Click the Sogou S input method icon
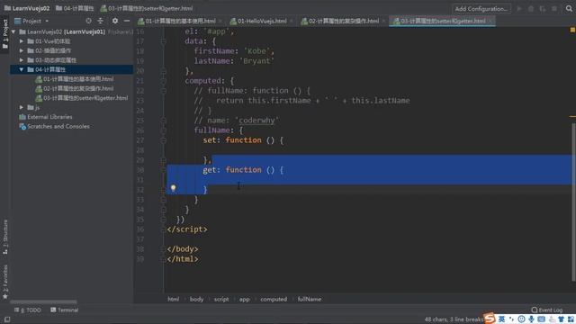The width and height of the screenshot is (576, 324). tap(489, 318)
